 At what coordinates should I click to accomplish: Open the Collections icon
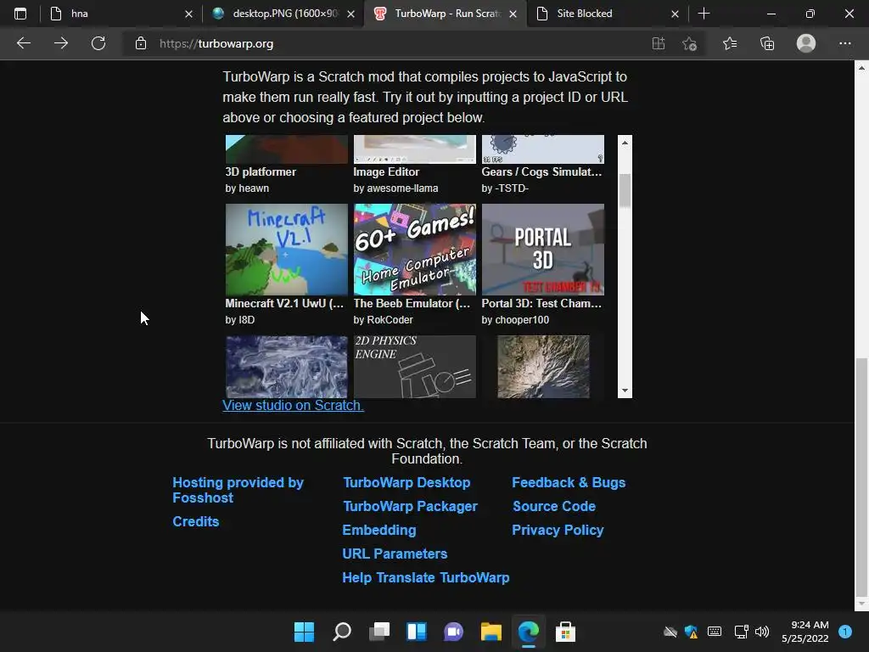[767, 43]
